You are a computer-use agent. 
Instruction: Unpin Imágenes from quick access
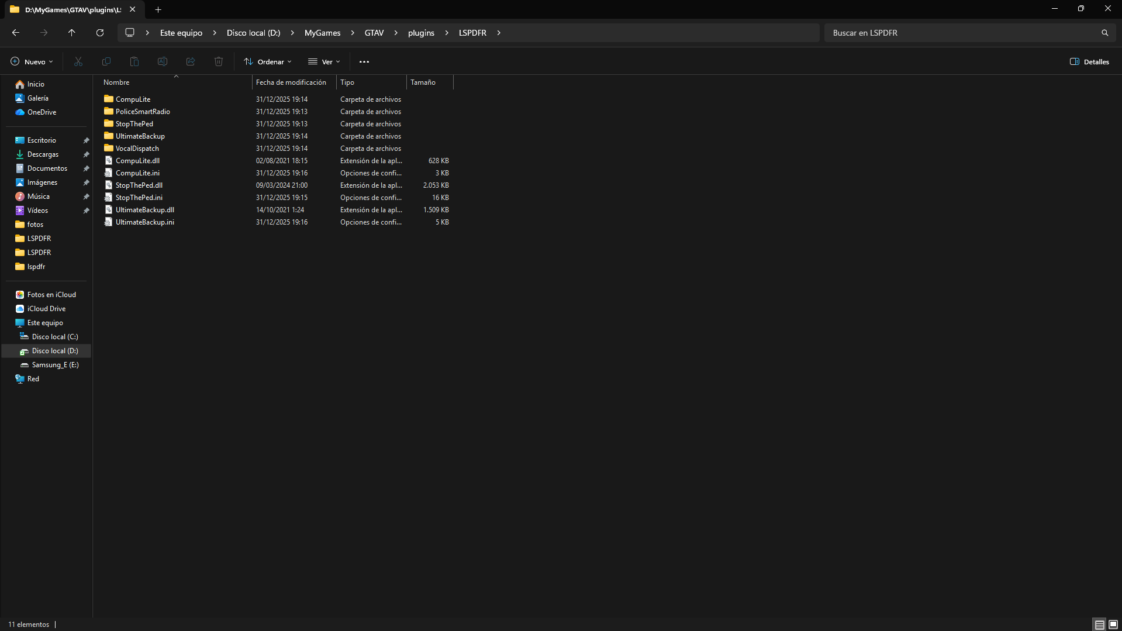pos(87,182)
